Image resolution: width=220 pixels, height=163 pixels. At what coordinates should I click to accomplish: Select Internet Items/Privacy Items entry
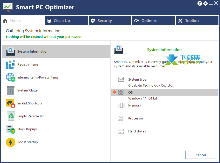pos(56,77)
